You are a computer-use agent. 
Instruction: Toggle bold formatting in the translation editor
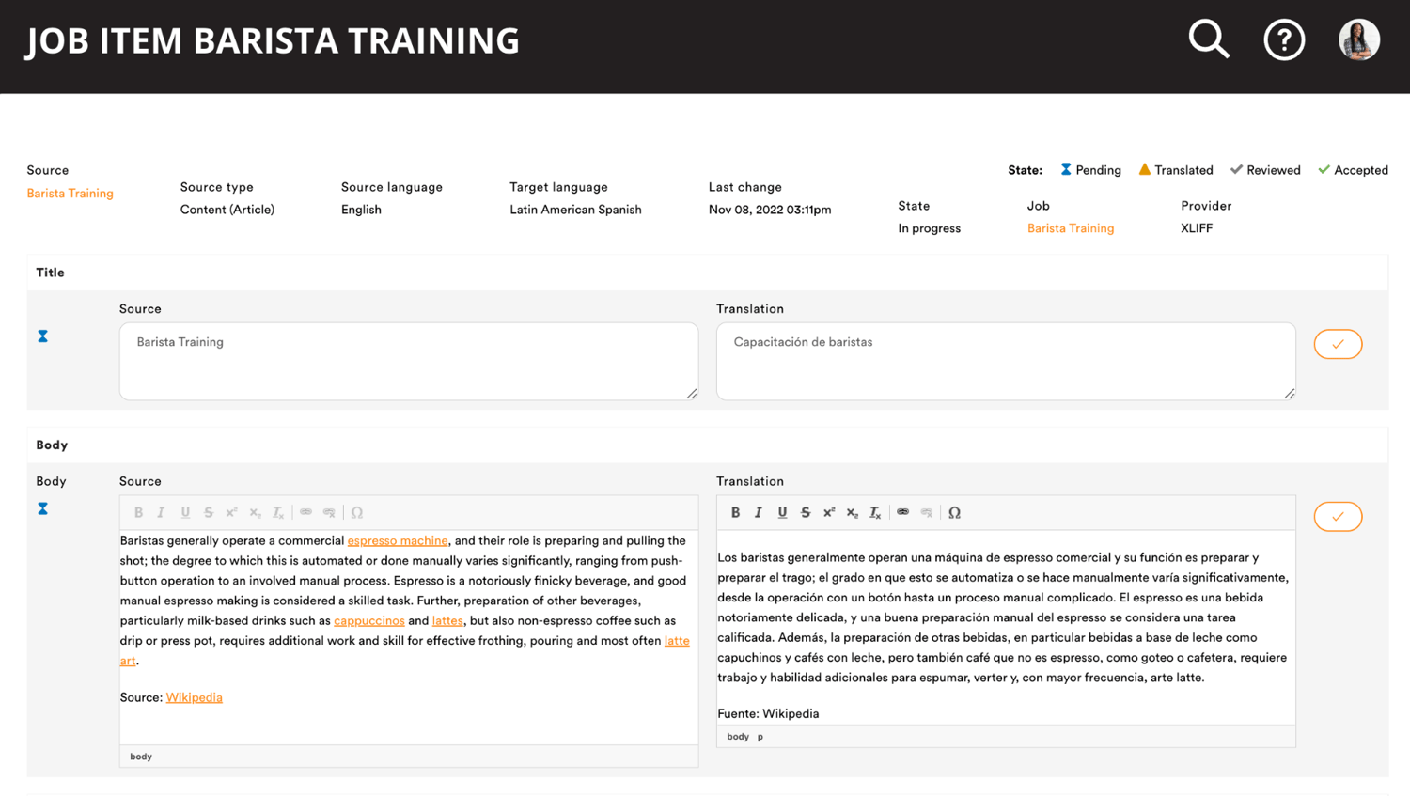pos(736,512)
